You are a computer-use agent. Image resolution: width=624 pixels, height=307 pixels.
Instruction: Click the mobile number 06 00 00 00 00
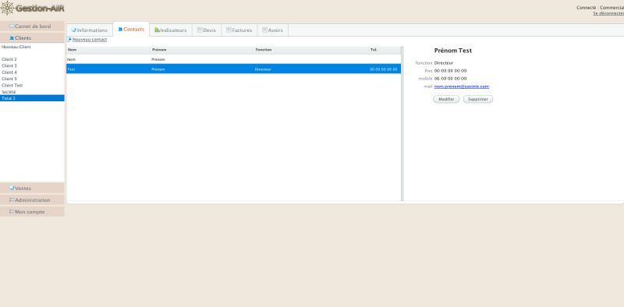[451, 79]
